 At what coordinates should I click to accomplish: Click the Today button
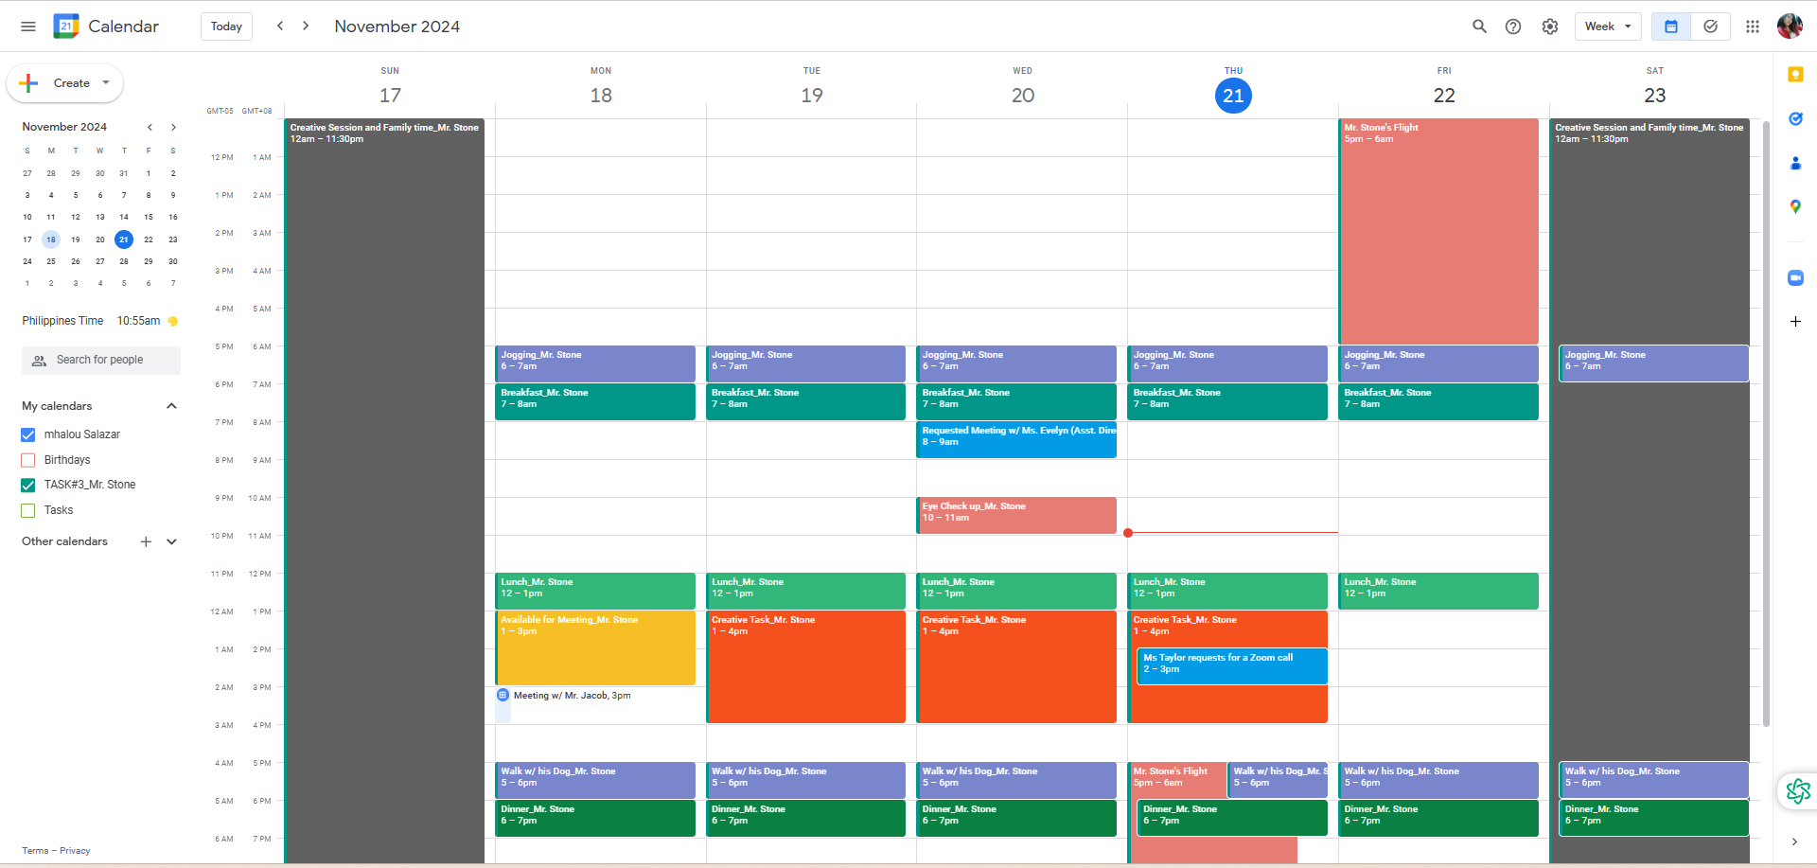pos(226,27)
